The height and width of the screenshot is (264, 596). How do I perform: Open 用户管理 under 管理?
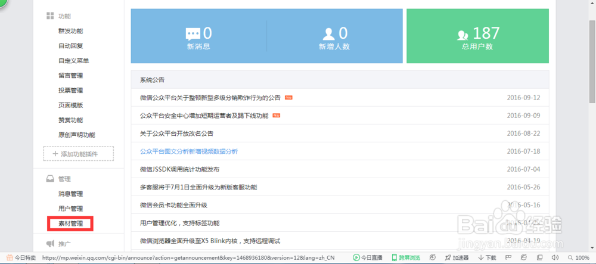point(71,209)
